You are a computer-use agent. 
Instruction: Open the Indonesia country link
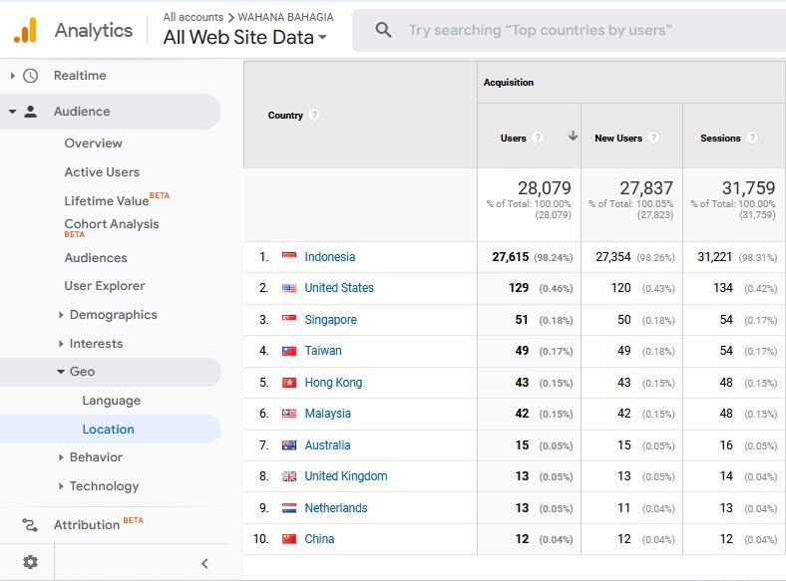[330, 257]
